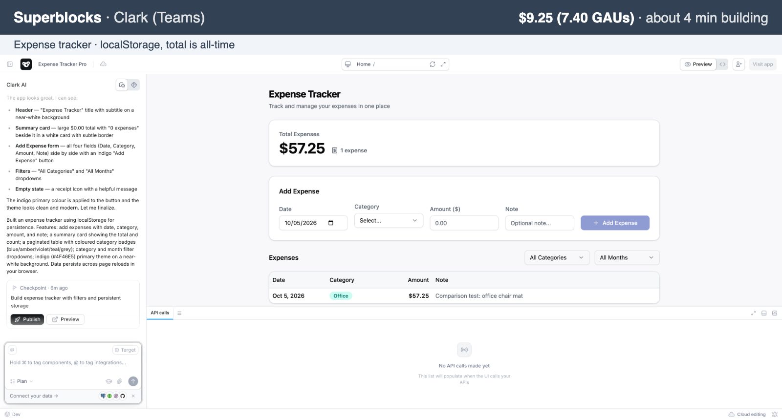The image size is (782, 420).
Task: Click the graduation cap learn icon
Action: pyautogui.click(x=109, y=381)
